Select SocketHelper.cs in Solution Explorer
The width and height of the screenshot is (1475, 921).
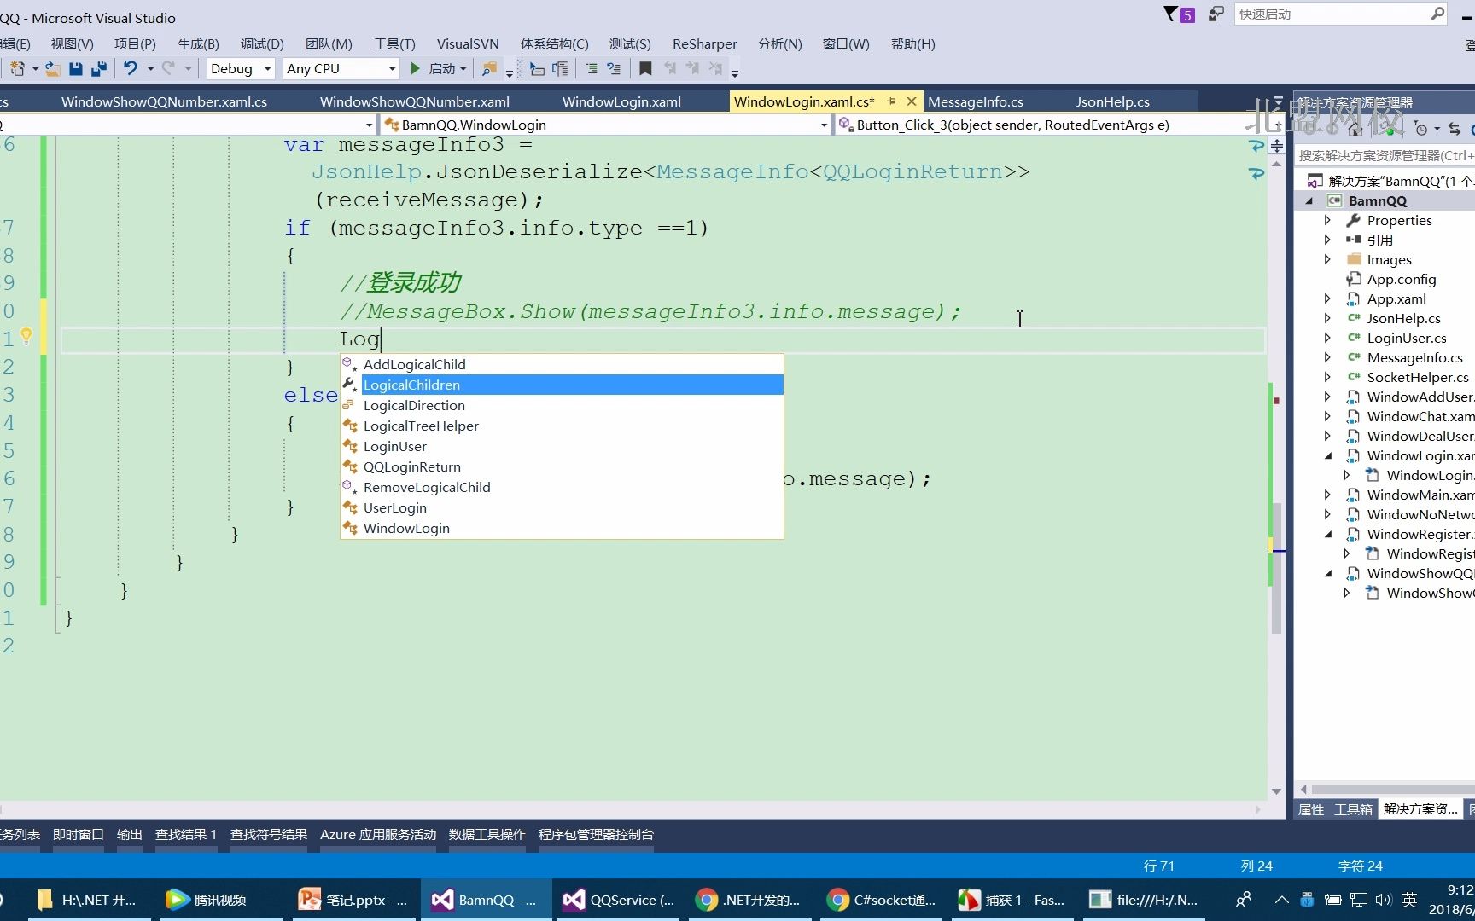tap(1417, 377)
